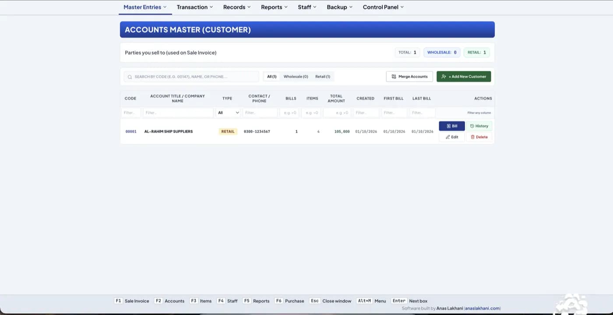
Task: Click the Bills column filter field
Action: 289,112
